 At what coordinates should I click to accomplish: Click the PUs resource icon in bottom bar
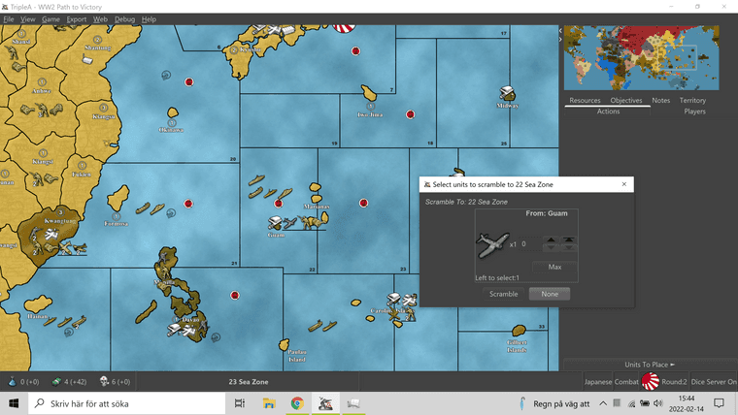11,381
